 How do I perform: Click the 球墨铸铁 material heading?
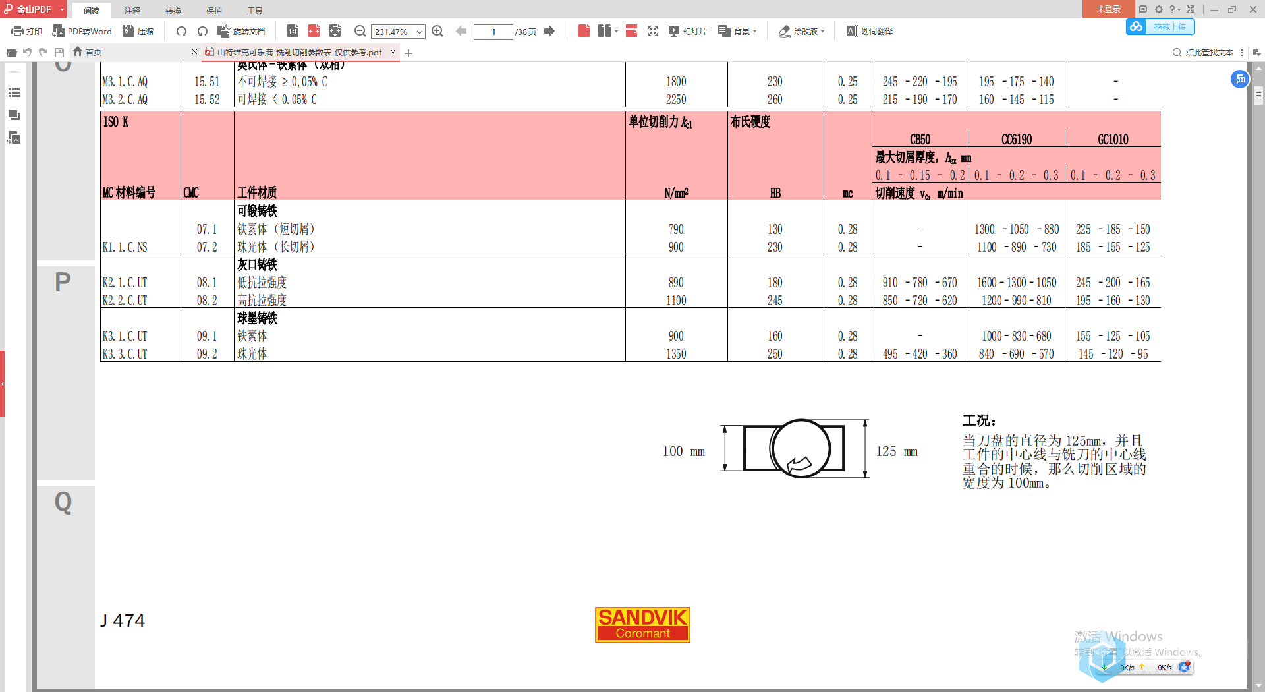point(258,318)
